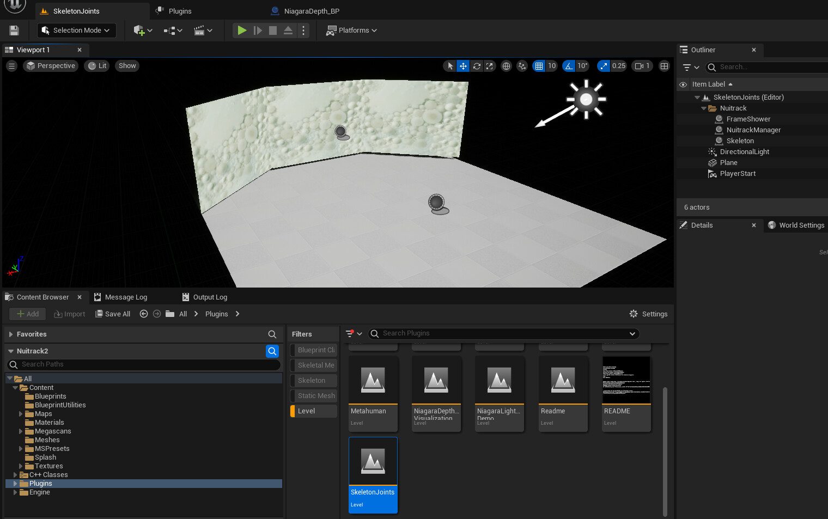828x519 pixels.
Task: Toggle rotation snapping in viewport toolbar
Action: tap(569, 66)
